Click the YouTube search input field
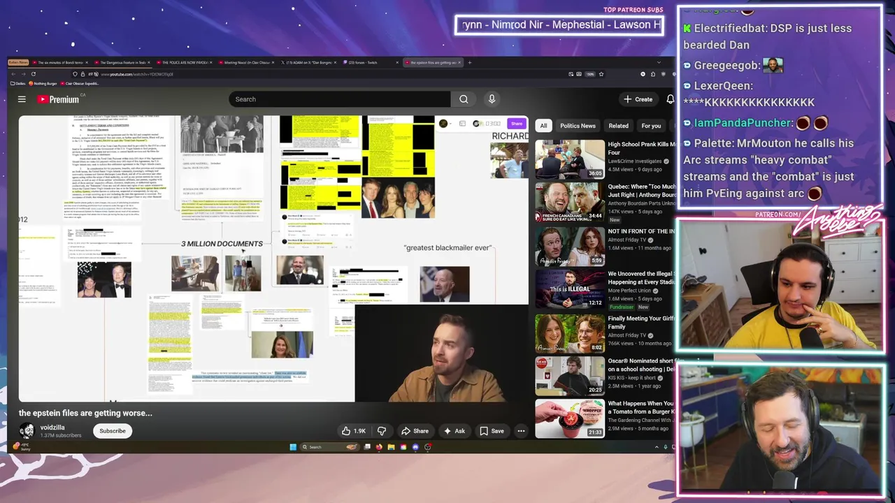895x503 pixels. point(340,99)
